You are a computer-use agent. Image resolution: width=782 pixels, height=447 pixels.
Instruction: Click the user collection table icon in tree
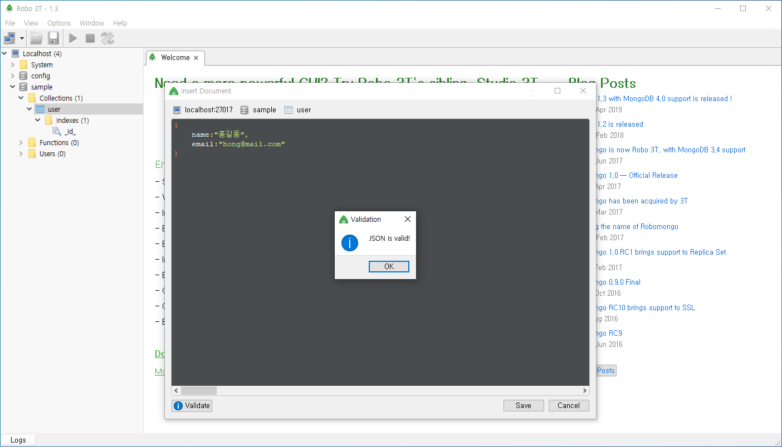coord(40,109)
